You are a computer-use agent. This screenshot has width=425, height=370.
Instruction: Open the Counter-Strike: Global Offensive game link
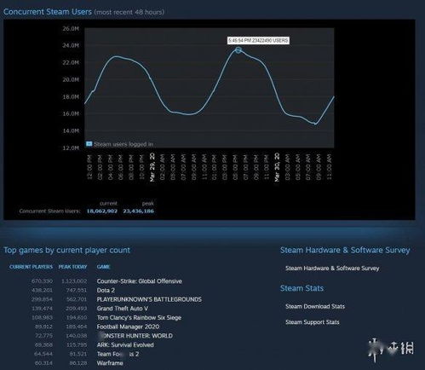pyautogui.click(x=140, y=281)
